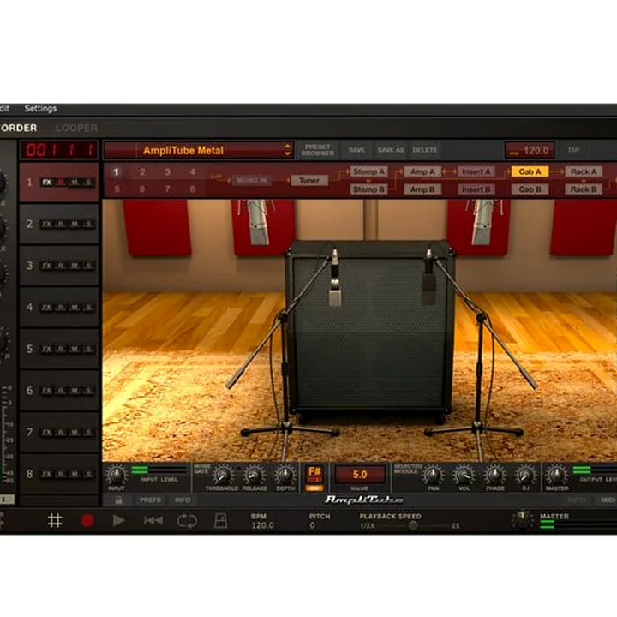Switch to the LOOPER tab
Screen dimensions: 617x617
tap(77, 128)
